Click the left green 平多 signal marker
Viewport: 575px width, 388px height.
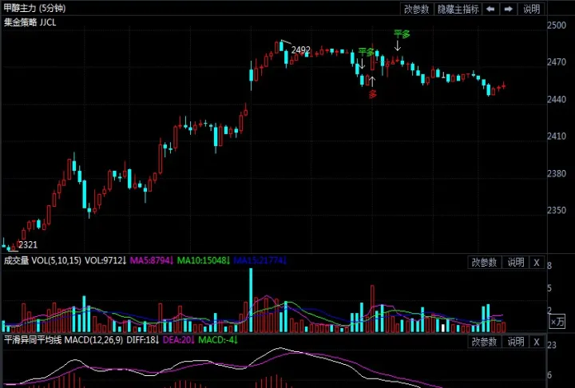tap(366, 52)
